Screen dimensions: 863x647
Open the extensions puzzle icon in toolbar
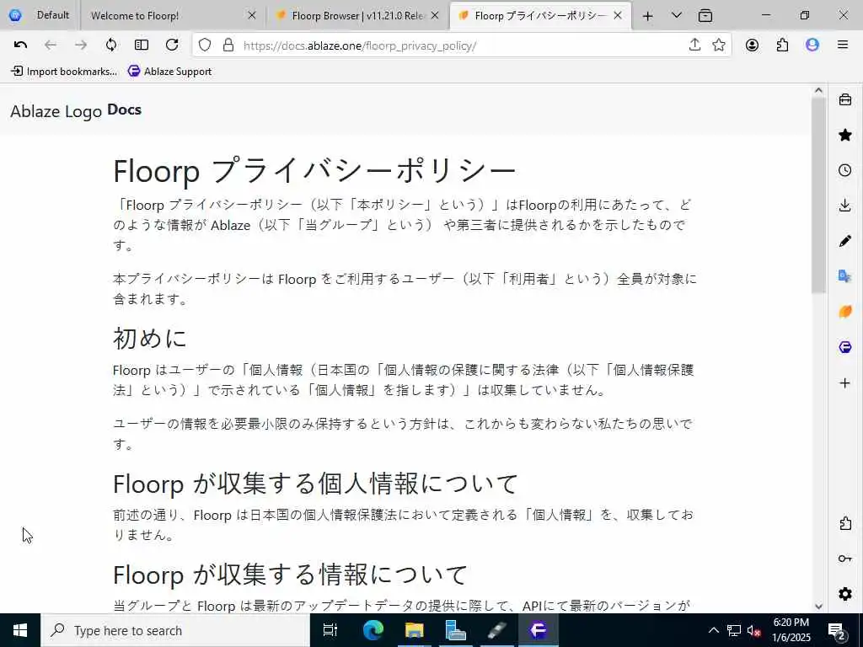[782, 45]
